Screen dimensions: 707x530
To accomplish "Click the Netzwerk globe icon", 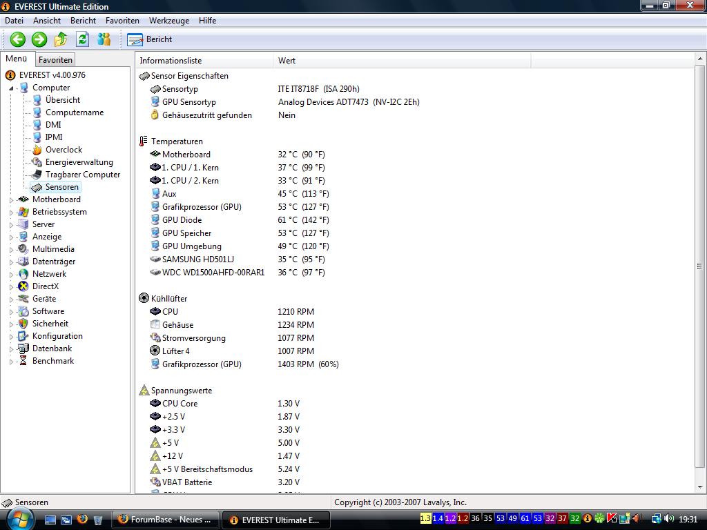I will click(23, 274).
